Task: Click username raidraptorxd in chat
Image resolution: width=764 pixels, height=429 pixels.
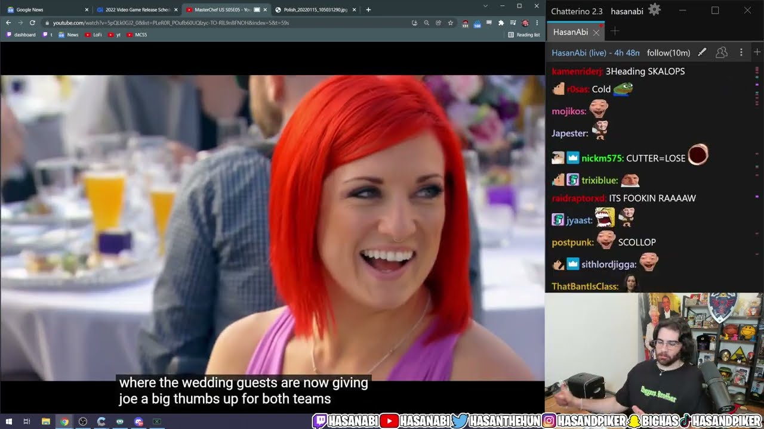Action: (x=579, y=198)
